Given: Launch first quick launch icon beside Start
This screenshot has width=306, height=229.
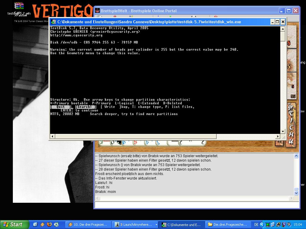Looking at the screenshot, I should pyautogui.click(x=35, y=225).
